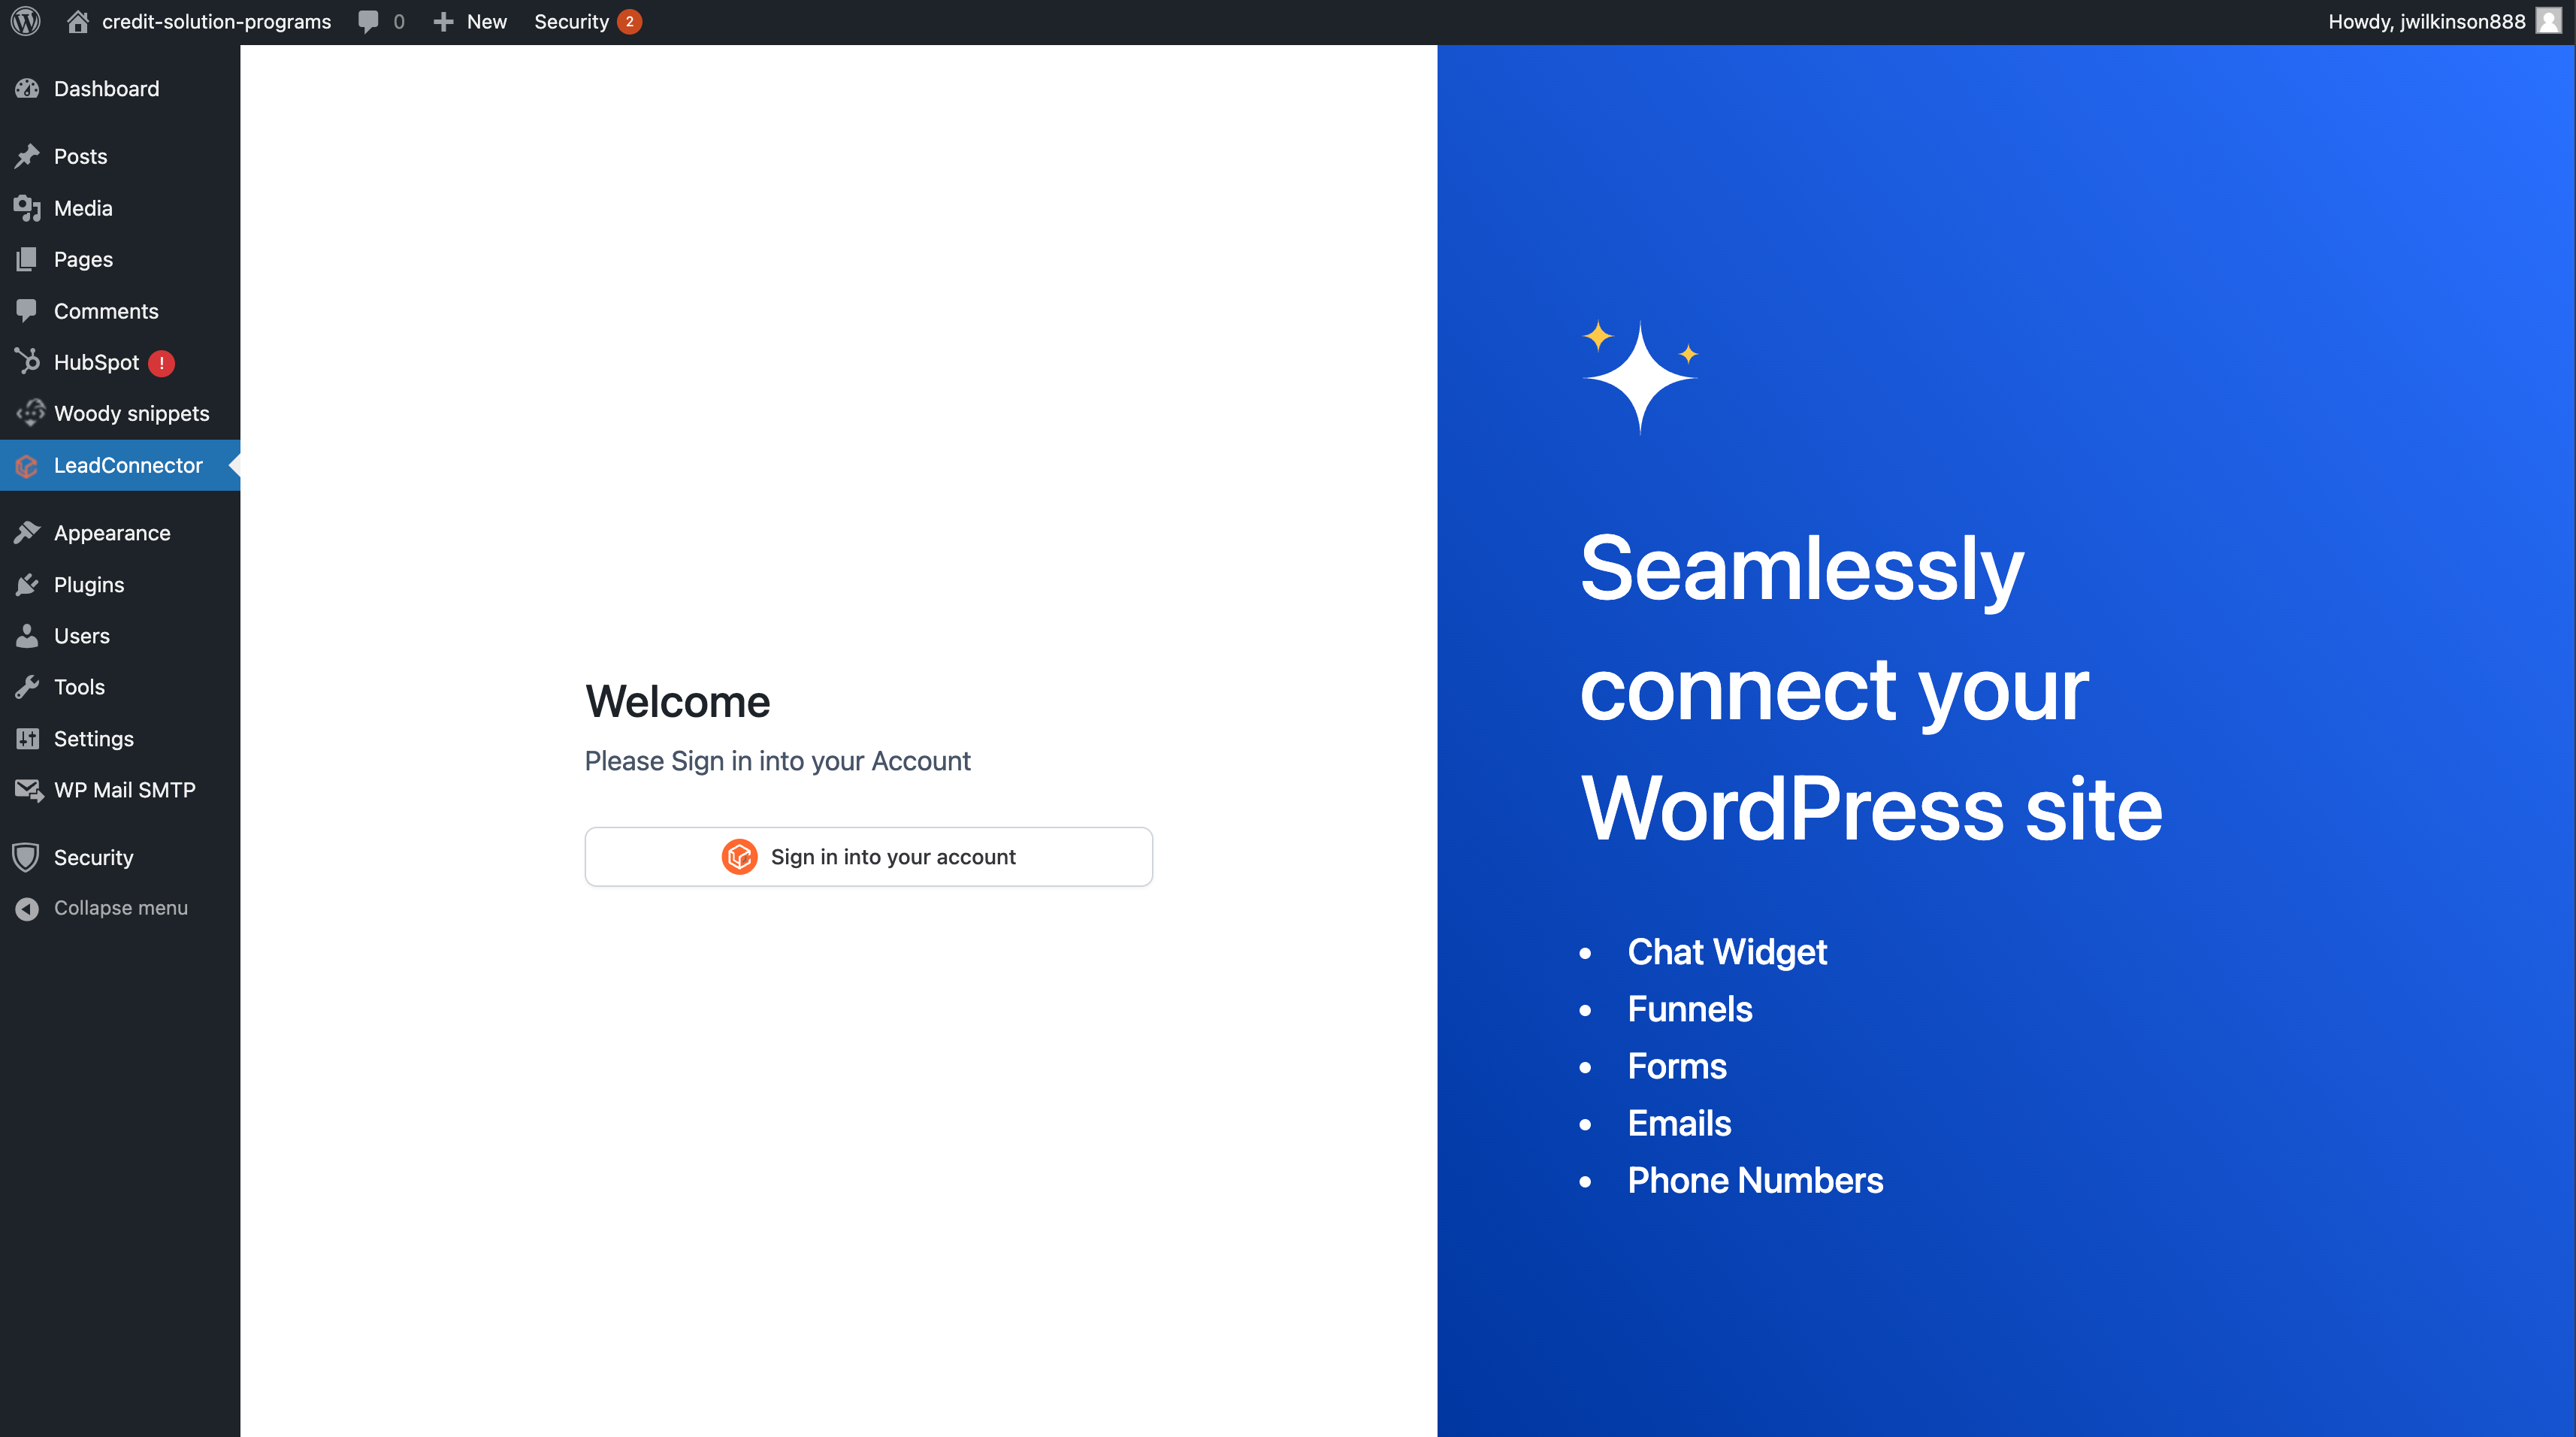
Task: Collapse the admin sidebar menu
Action: click(x=120, y=908)
